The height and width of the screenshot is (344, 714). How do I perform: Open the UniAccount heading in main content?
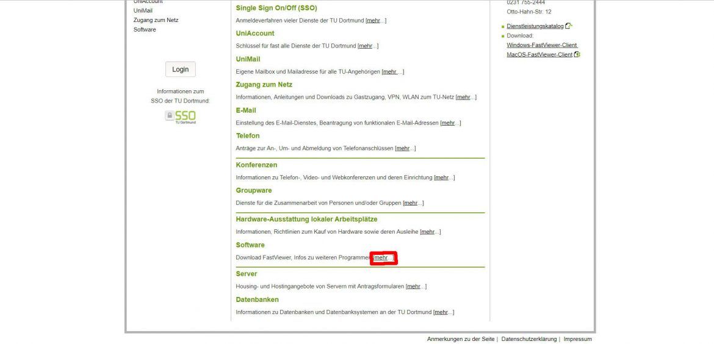tap(255, 33)
